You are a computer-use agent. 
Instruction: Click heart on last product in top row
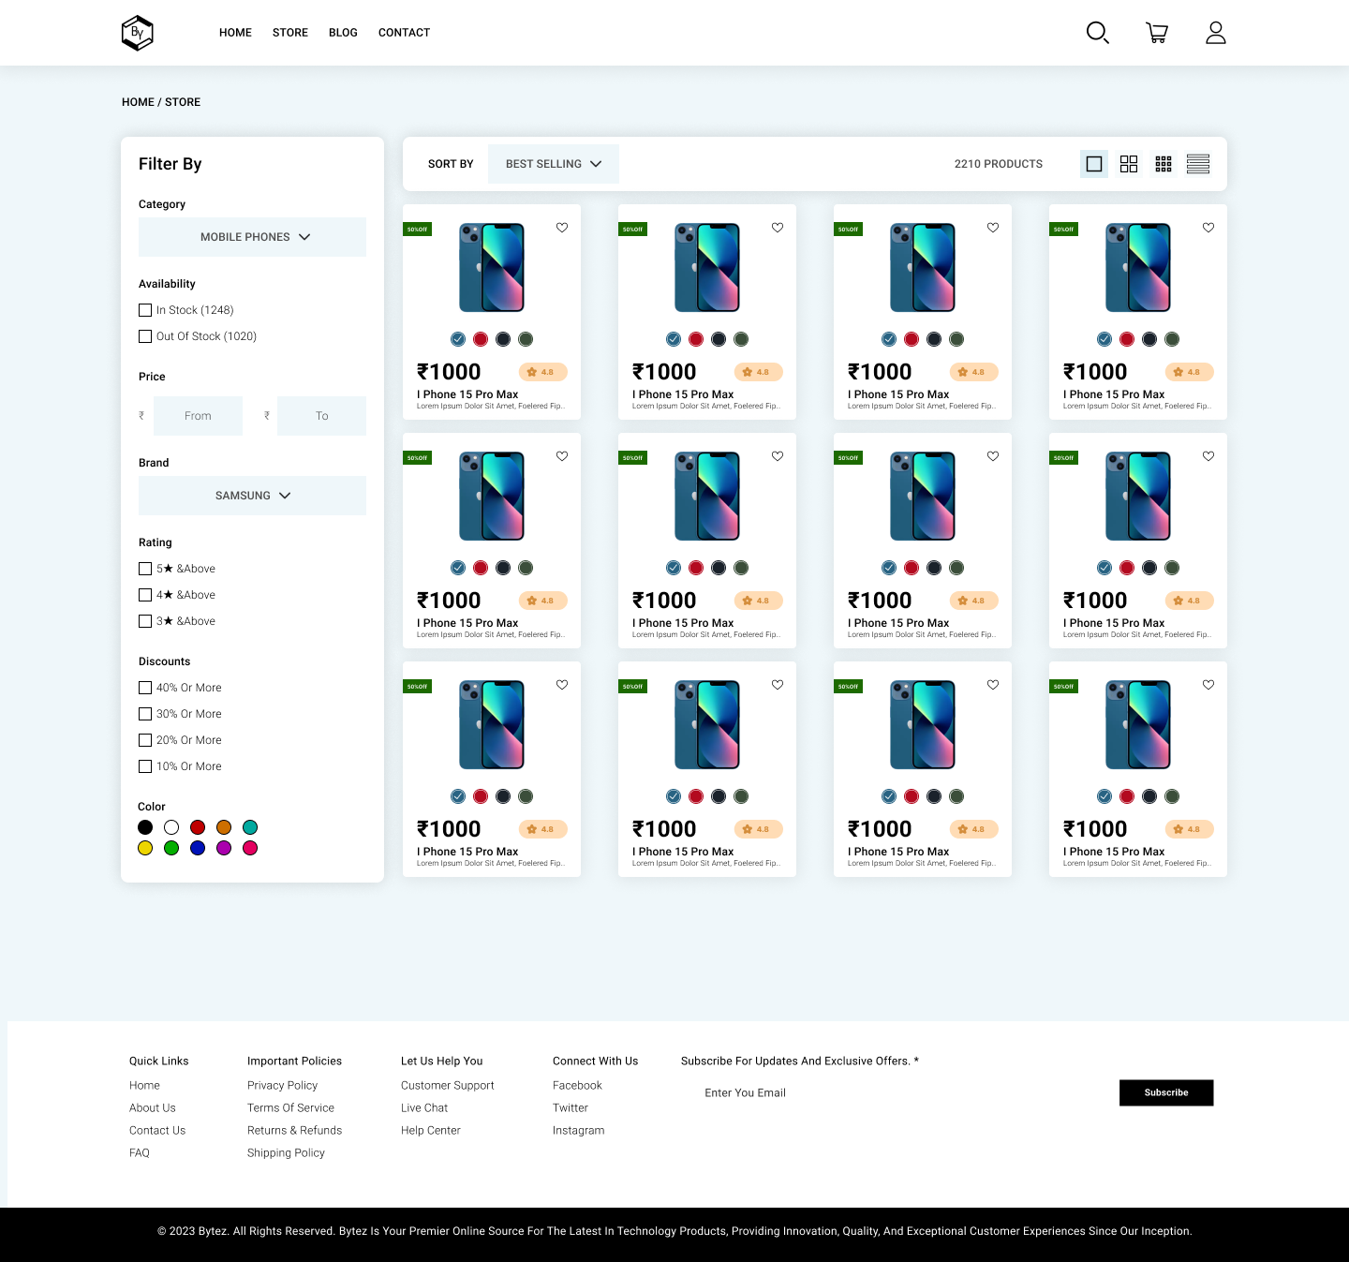click(1208, 228)
